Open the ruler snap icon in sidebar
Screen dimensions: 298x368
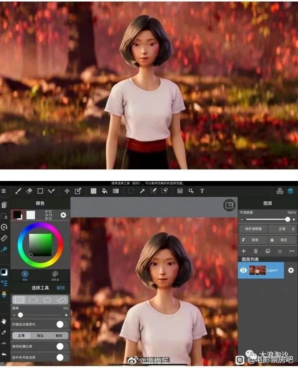(4, 238)
